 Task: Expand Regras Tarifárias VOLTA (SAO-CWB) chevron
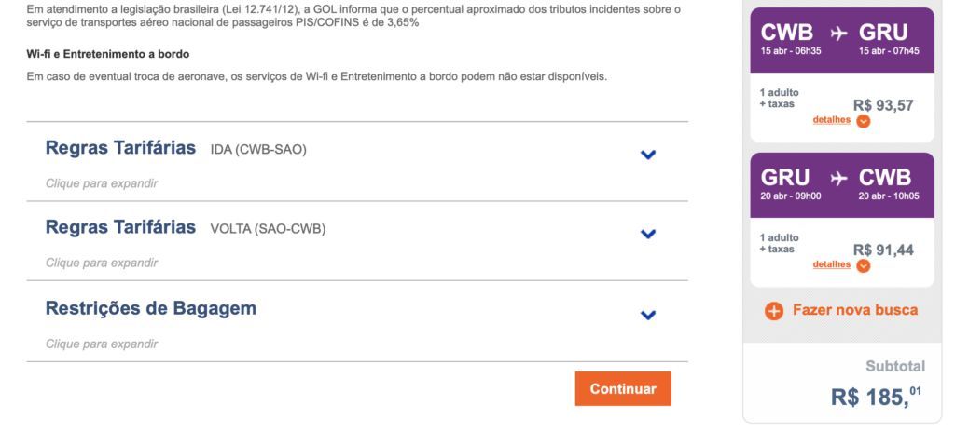pyautogui.click(x=649, y=235)
